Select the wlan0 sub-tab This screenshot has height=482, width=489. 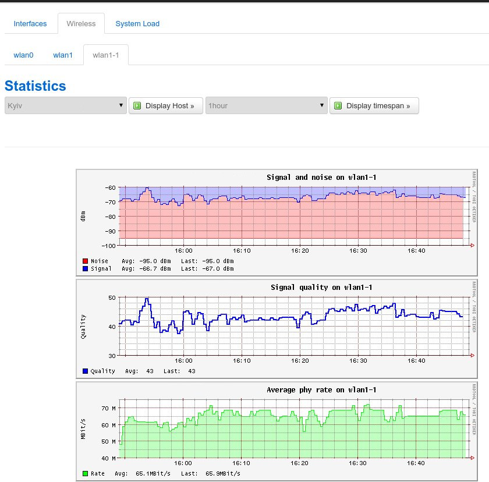pyautogui.click(x=24, y=55)
